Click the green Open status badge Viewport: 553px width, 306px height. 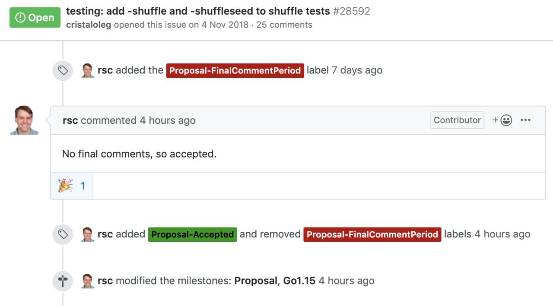tap(35, 18)
